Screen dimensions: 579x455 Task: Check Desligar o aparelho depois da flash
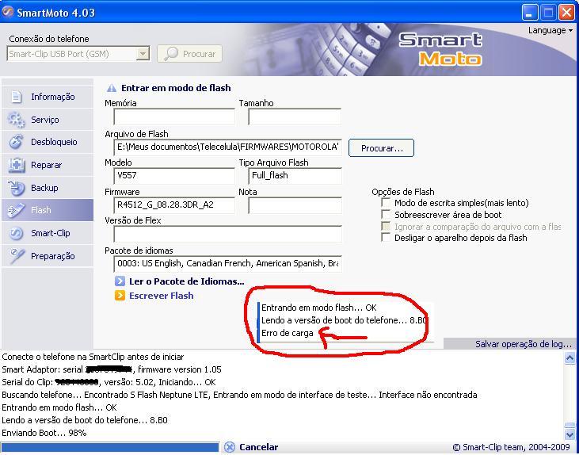click(x=386, y=238)
